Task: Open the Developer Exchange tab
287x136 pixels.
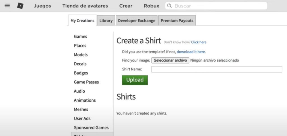Action: click(136, 21)
